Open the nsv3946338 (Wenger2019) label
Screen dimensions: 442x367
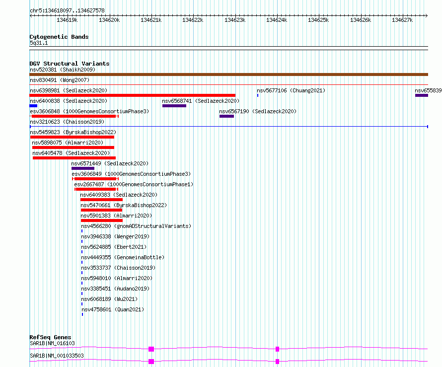(x=115, y=236)
